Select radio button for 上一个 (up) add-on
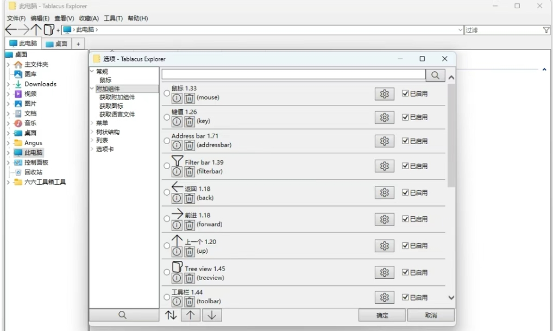 point(167,246)
